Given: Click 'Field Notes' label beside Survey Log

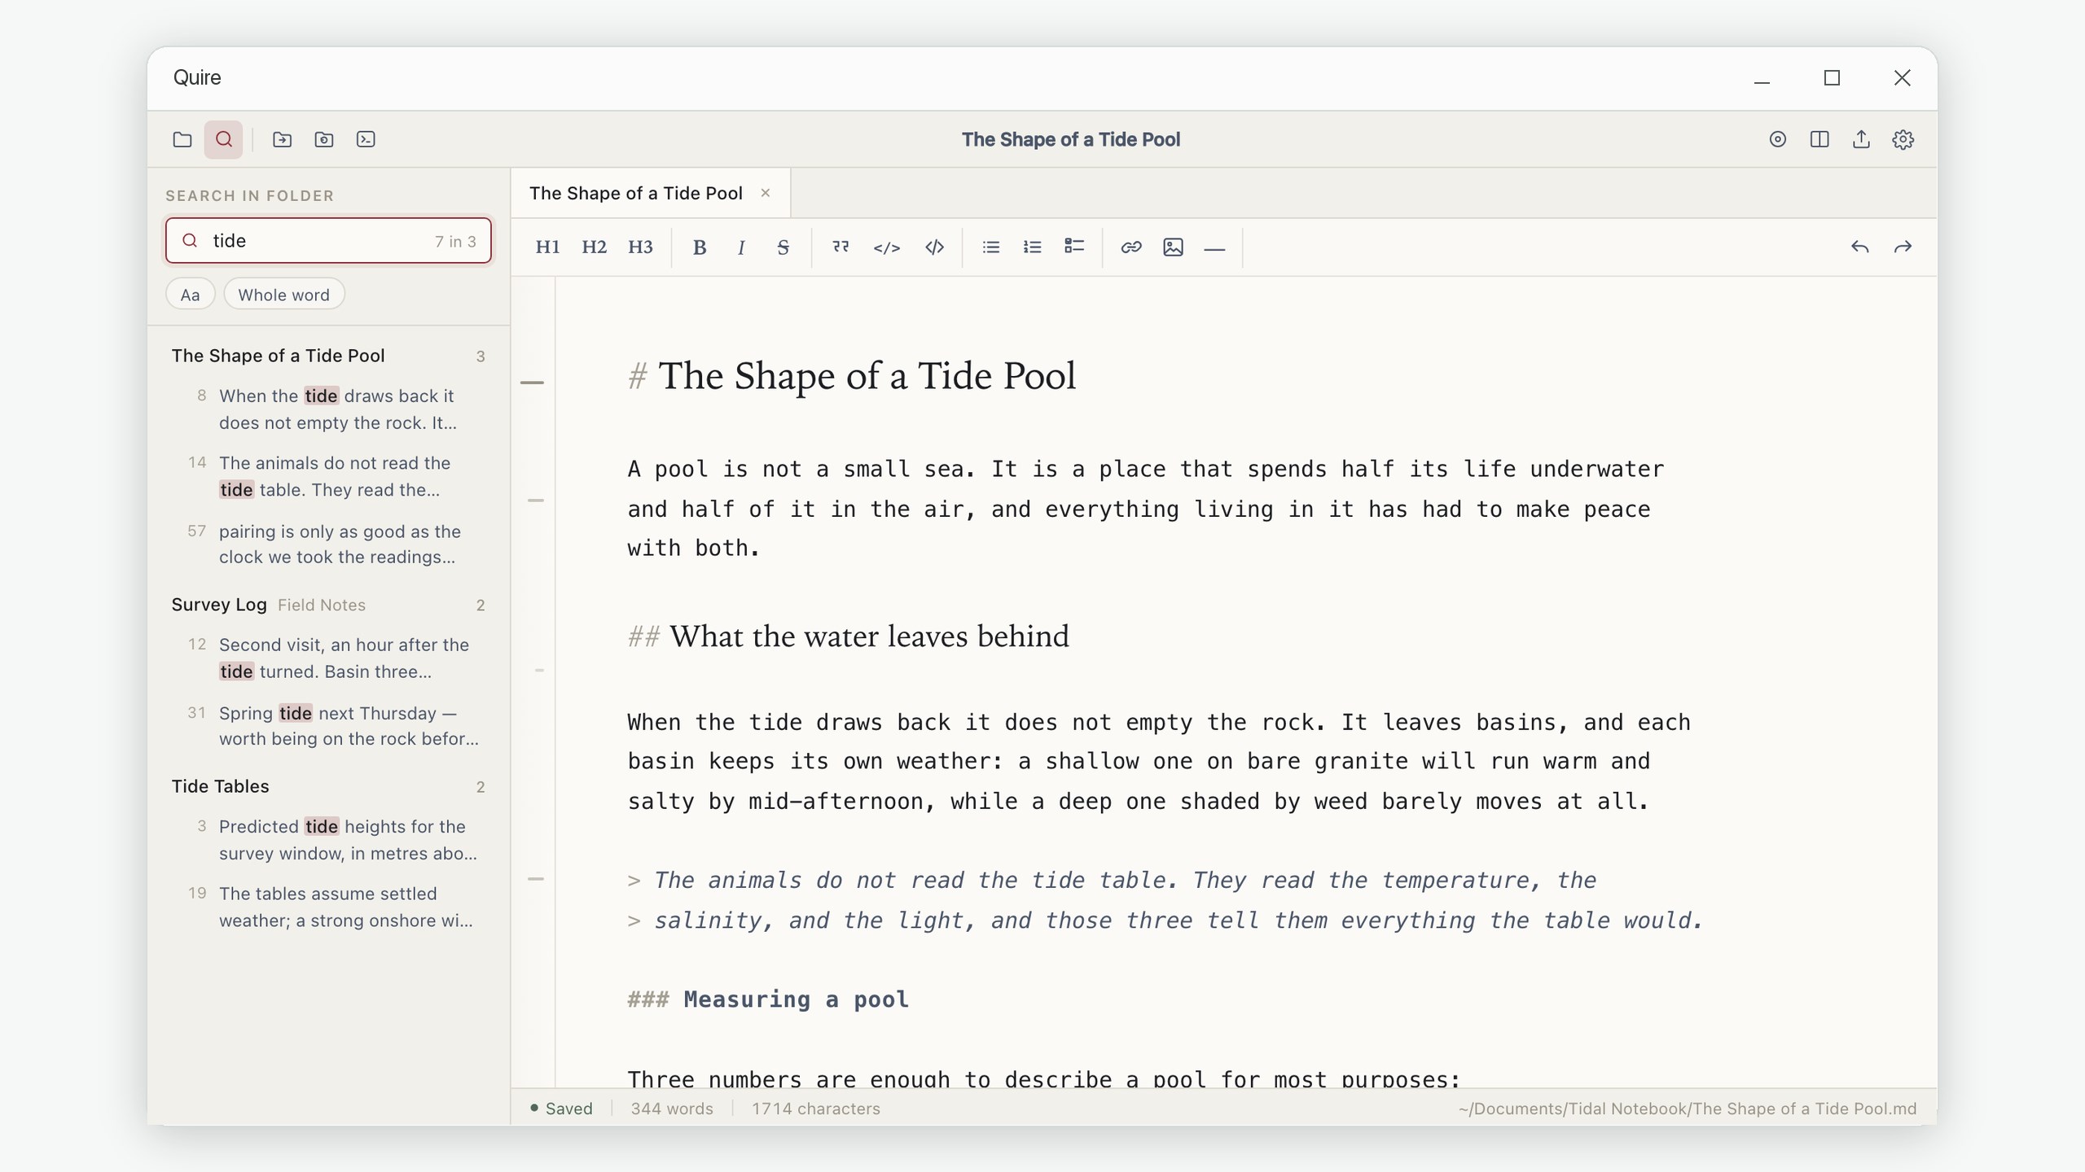Looking at the screenshot, I should pos(322,605).
